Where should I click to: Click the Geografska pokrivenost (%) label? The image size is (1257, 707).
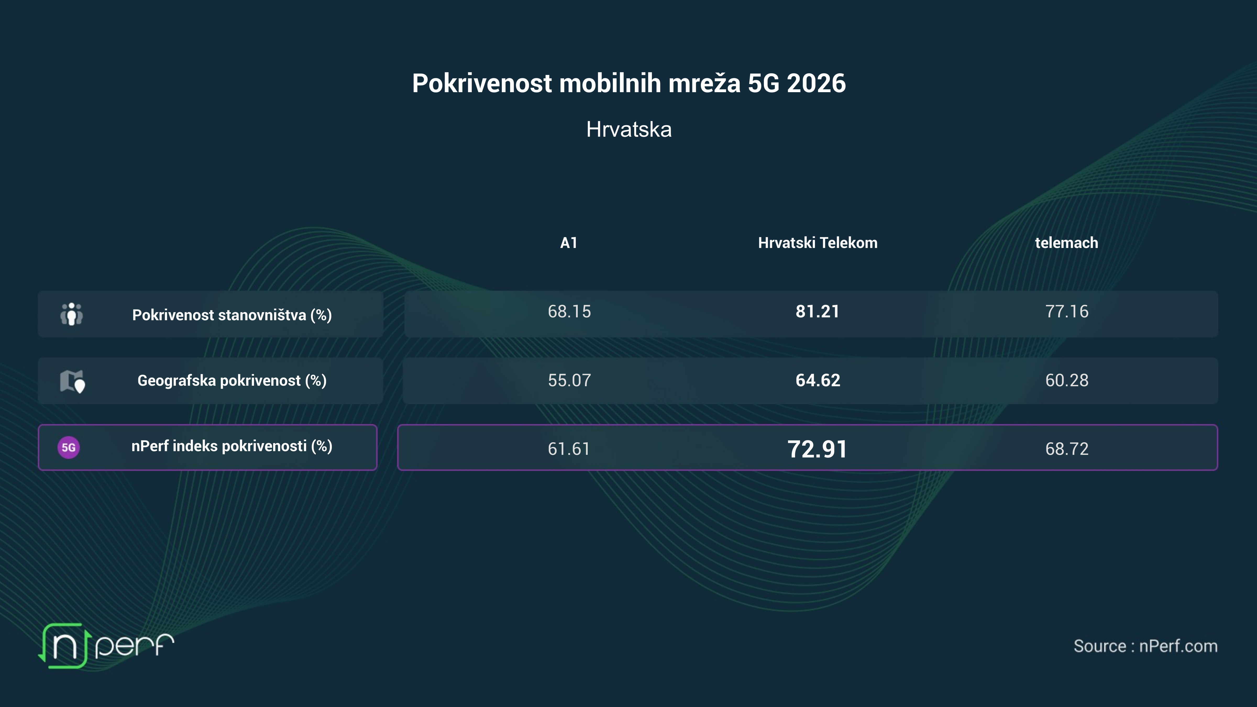pyautogui.click(x=232, y=380)
